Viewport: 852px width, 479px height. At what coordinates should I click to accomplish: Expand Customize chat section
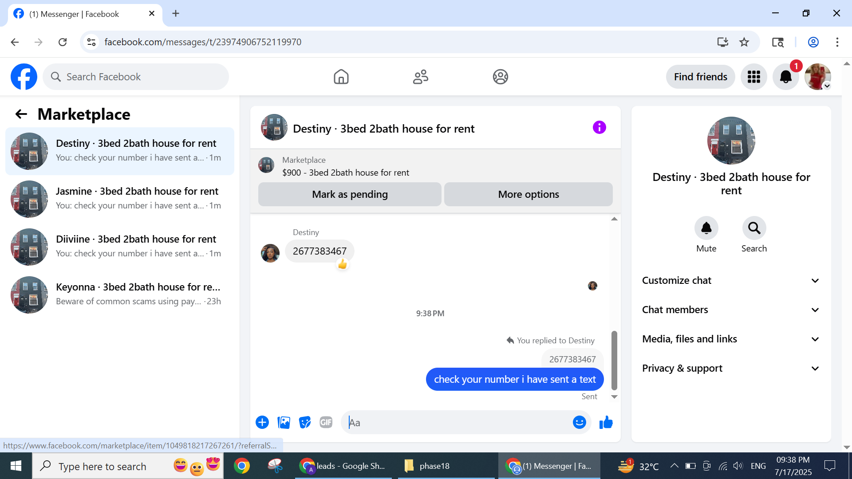(731, 281)
